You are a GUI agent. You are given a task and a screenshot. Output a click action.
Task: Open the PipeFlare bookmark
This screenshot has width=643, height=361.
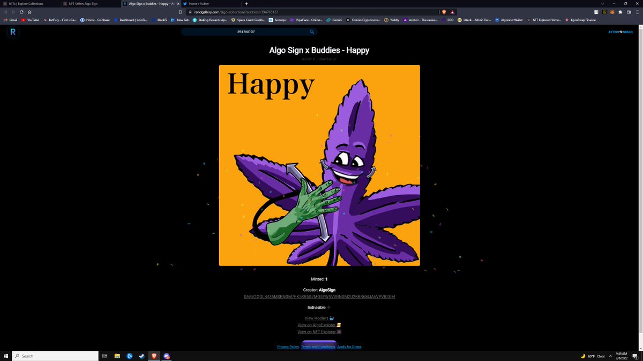[306, 20]
